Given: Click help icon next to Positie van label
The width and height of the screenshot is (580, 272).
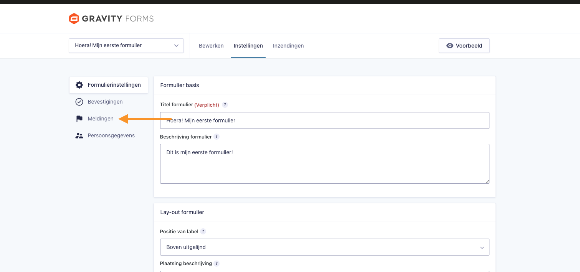Looking at the screenshot, I should click(x=203, y=231).
